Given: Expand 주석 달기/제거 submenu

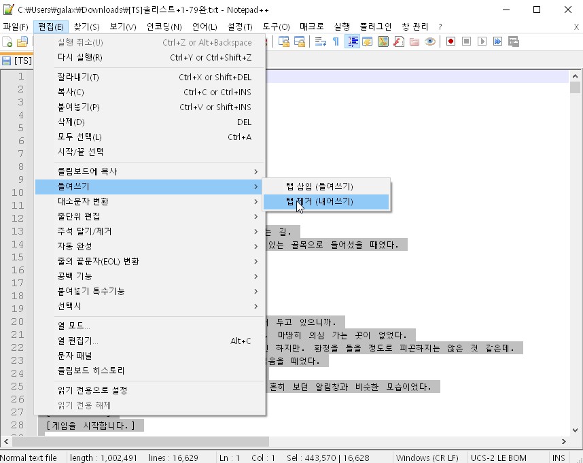Looking at the screenshot, I should point(149,231).
